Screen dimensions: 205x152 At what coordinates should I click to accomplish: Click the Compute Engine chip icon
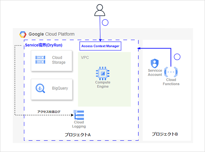[102, 74]
